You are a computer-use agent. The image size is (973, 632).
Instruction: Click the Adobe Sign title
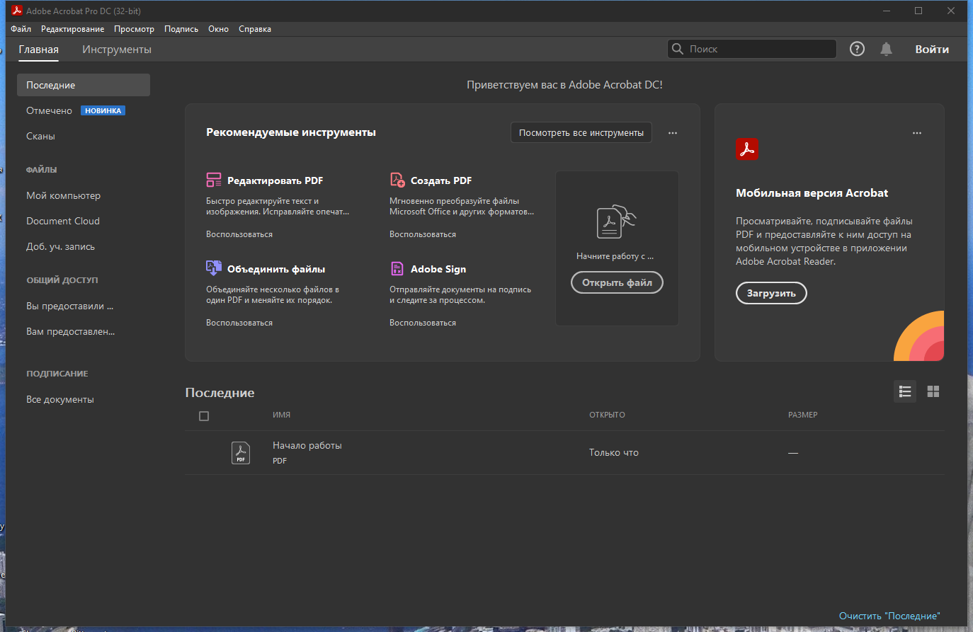point(438,269)
